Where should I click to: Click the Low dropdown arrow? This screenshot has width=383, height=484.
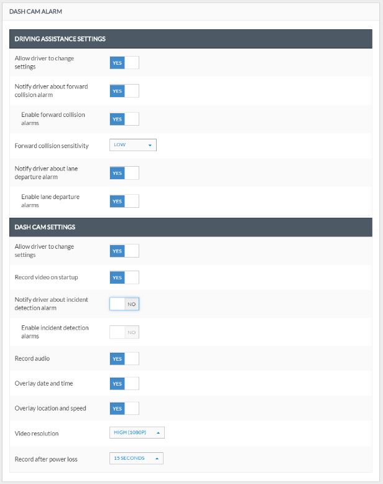click(x=150, y=145)
